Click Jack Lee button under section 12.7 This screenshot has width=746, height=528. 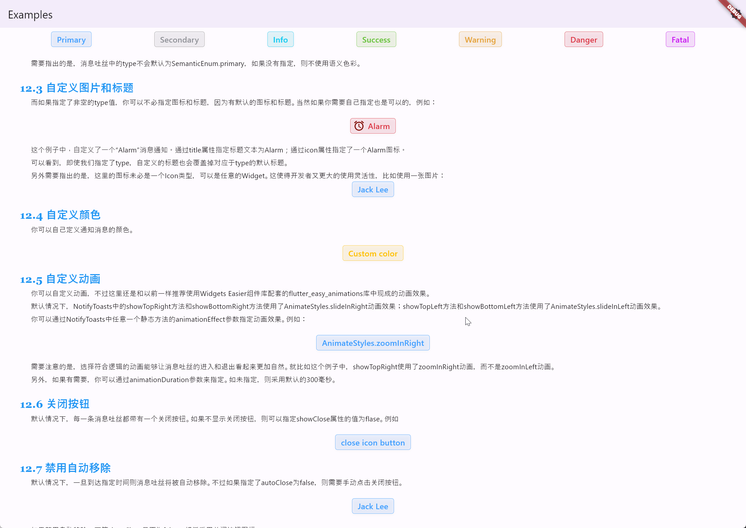[x=373, y=506]
